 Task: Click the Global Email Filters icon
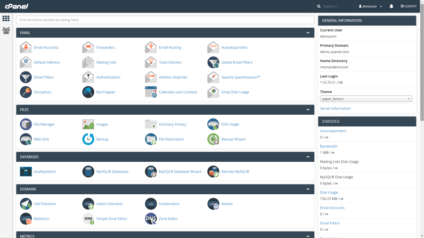(213, 63)
